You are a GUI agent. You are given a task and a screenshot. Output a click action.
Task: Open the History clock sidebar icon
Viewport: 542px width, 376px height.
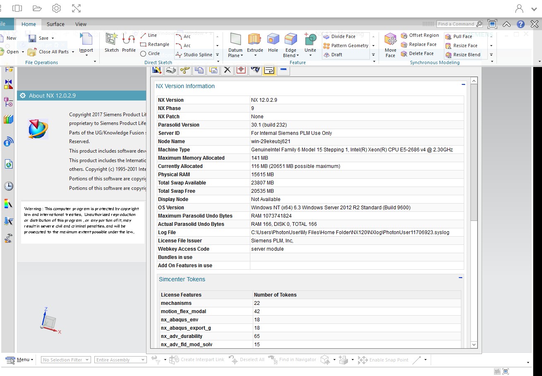(x=8, y=186)
